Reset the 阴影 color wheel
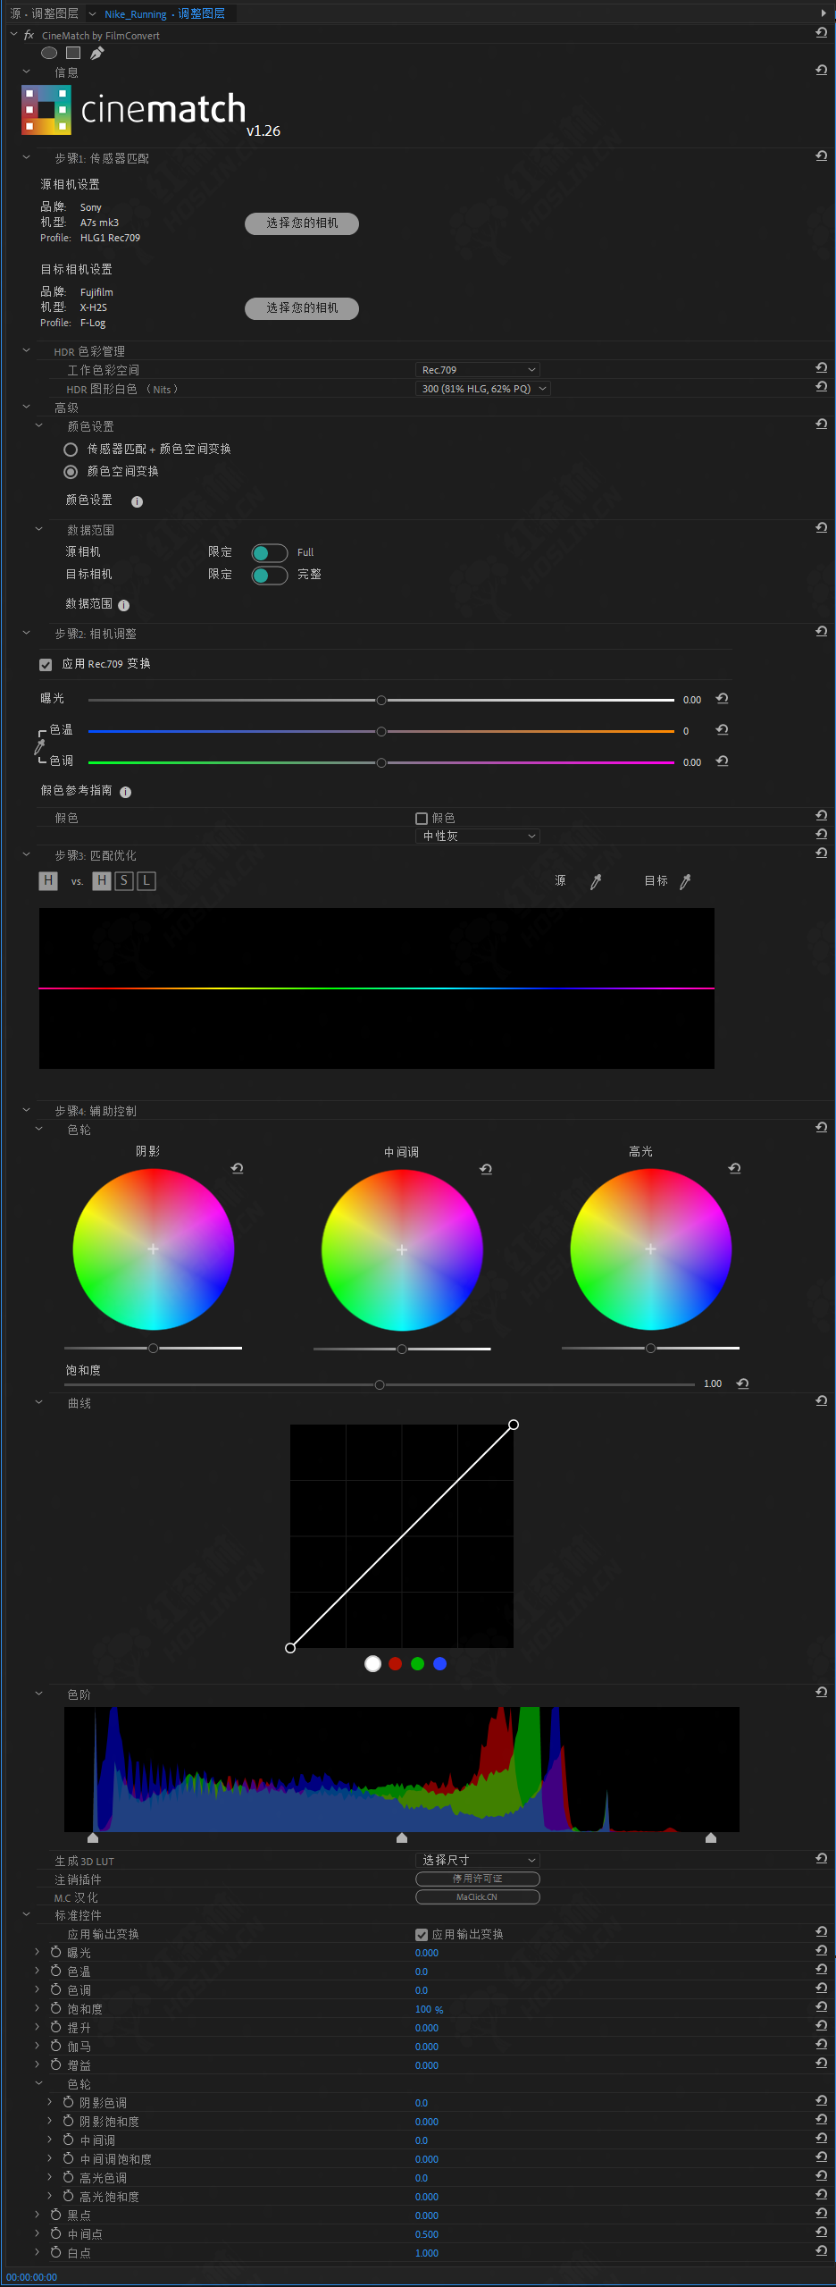 click(237, 1168)
